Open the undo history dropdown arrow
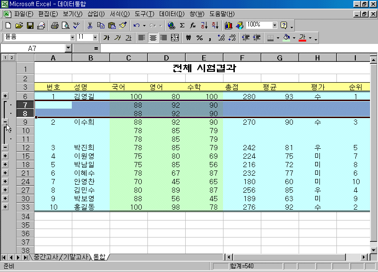378x272 pixels. click(144, 25)
